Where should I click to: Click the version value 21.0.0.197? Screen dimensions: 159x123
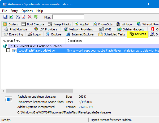(86, 107)
